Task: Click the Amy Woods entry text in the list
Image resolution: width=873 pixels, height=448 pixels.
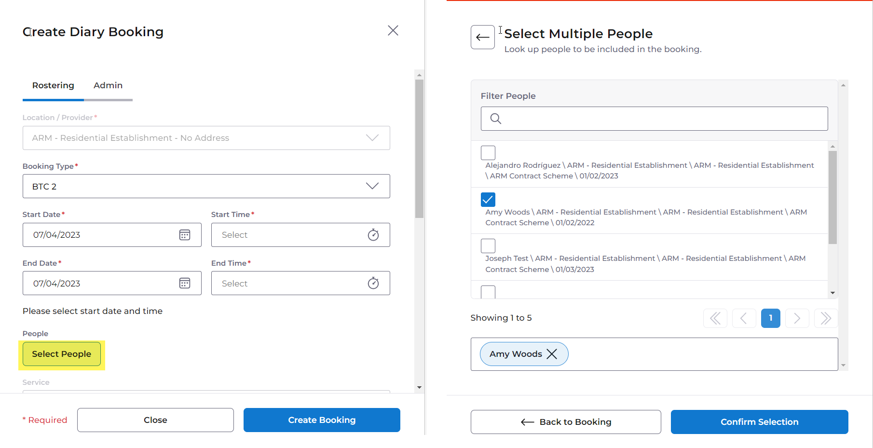Action: (646, 217)
